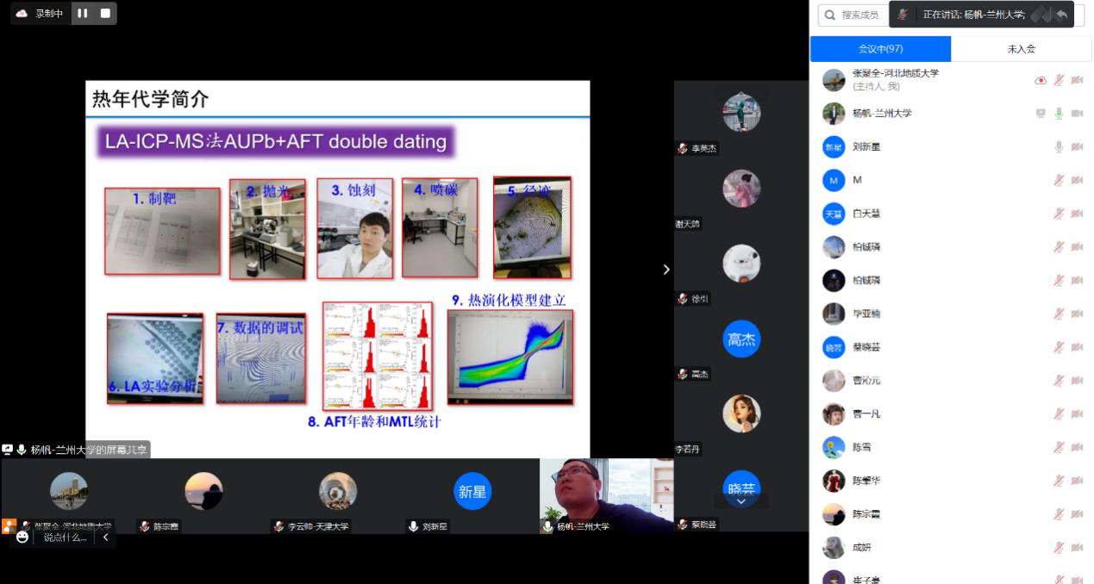This screenshot has width=1094, height=584.
Task: Click cloud record icon beside 张聚全-河北地质大学
Action: [1041, 80]
